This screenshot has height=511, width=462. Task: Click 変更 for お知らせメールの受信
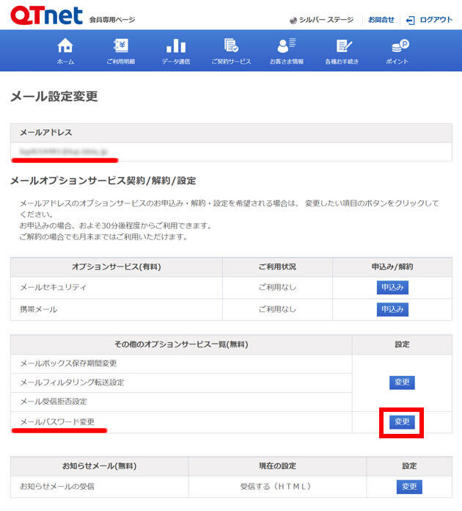coord(409,486)
